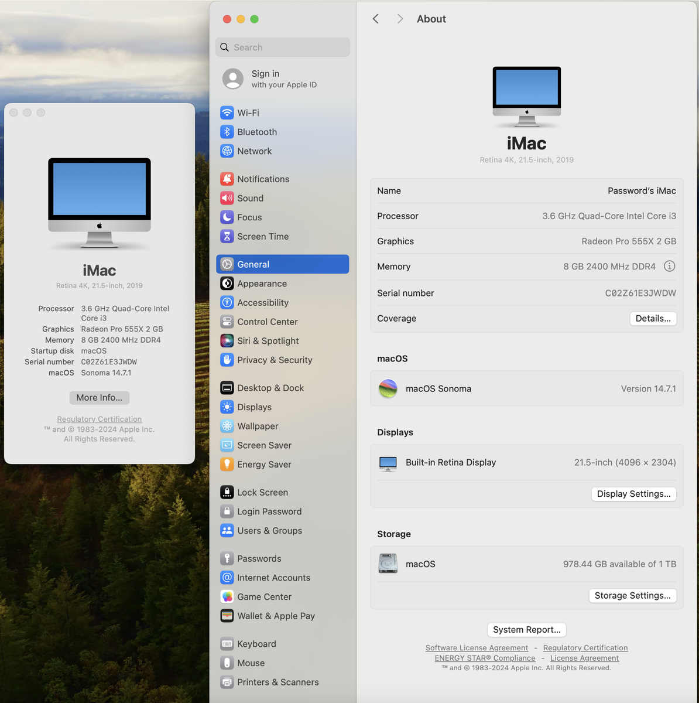Click the 21.5-inch (4096 × 2304) text
Viewport: 699px width, 703px height.
point(625,462)
